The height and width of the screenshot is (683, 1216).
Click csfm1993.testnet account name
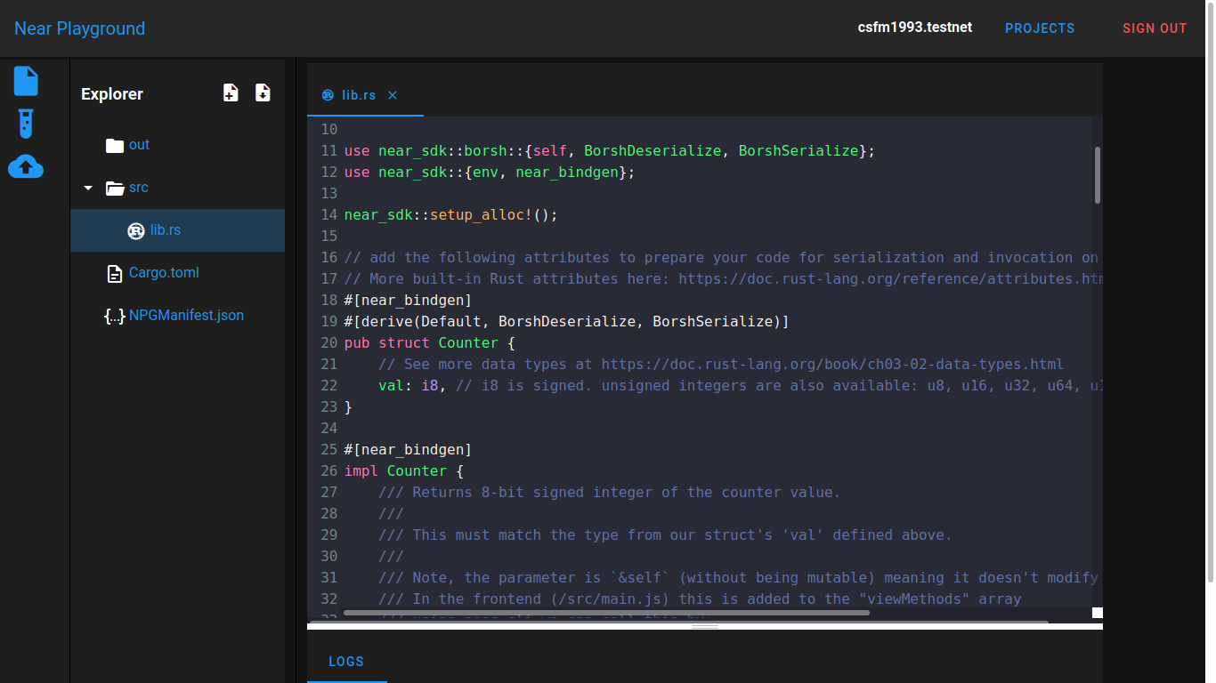pyautogui.click(x=915, y=28)
